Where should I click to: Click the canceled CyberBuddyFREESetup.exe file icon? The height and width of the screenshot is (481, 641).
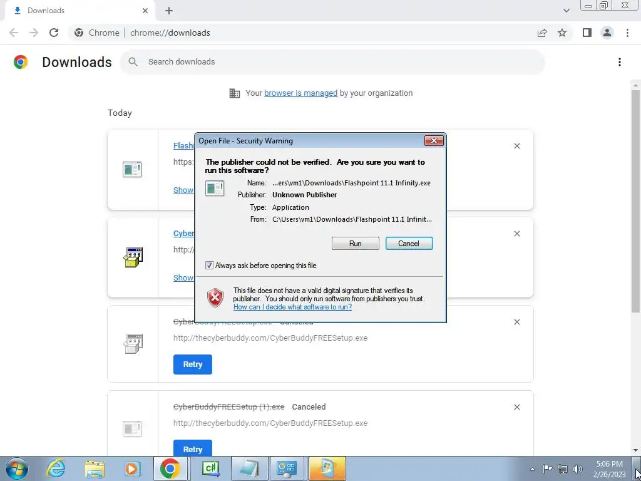click(x=133, y=344)
